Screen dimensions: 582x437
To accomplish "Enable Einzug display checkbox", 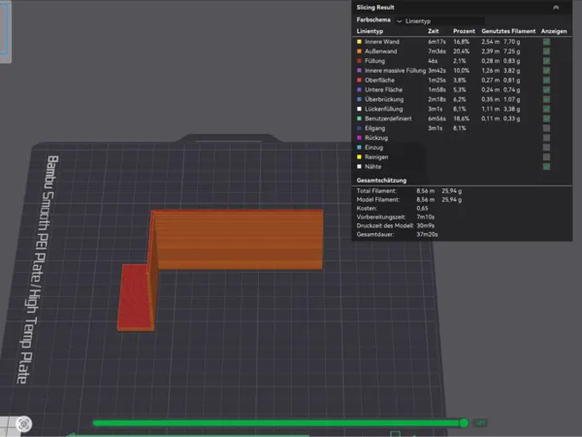I will pos(546,148).
